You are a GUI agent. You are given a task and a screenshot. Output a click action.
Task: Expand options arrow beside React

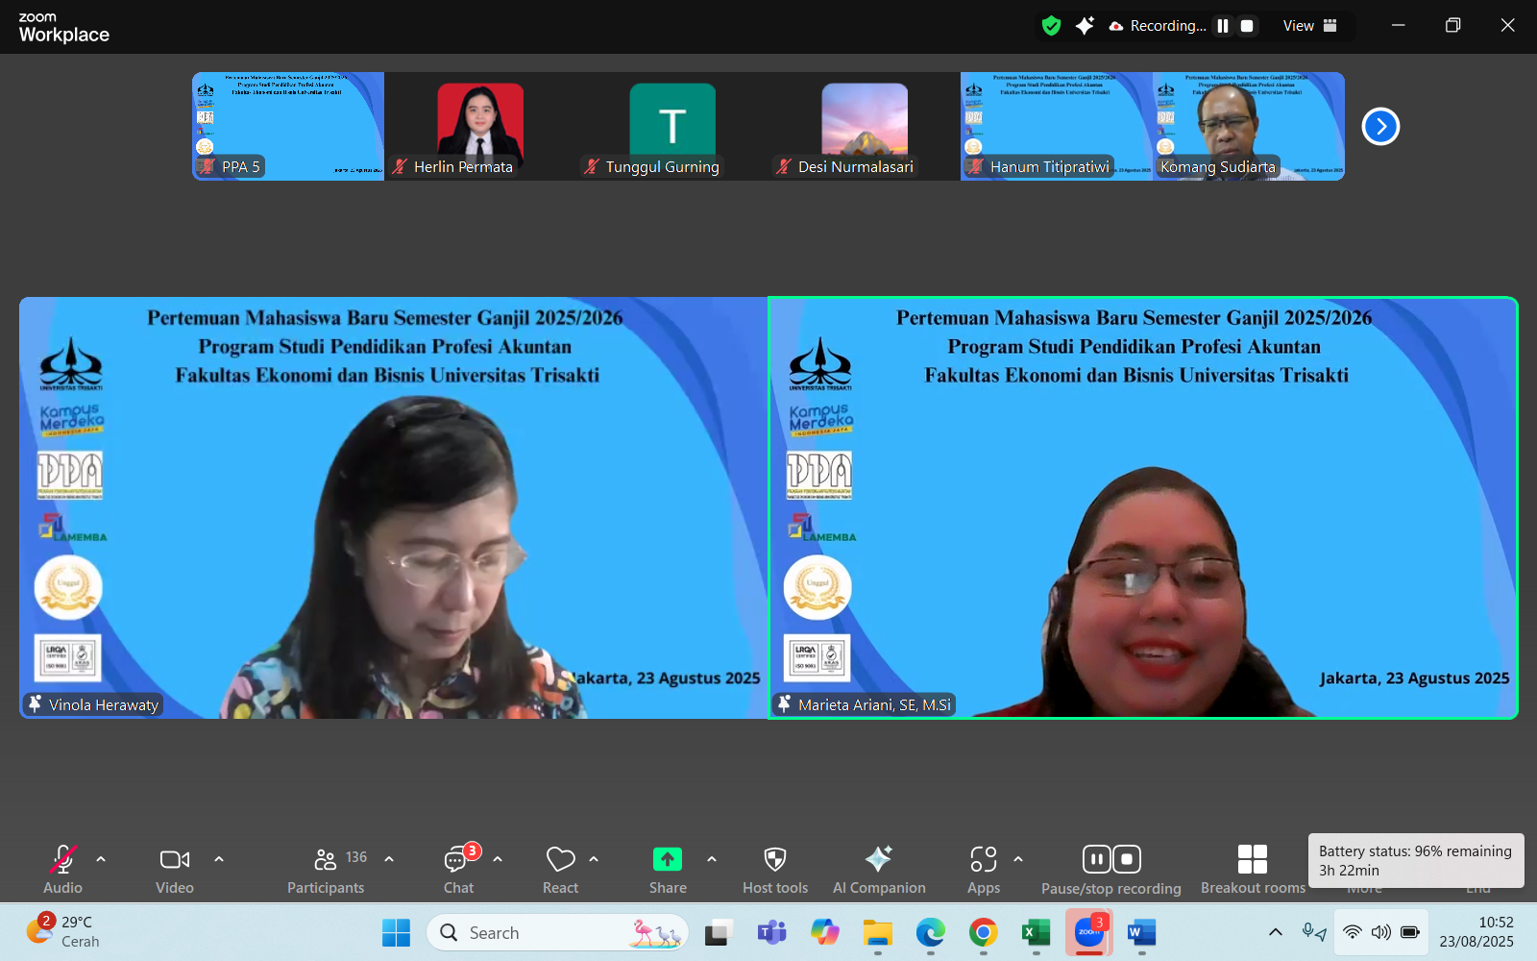[x=594, y=859]
